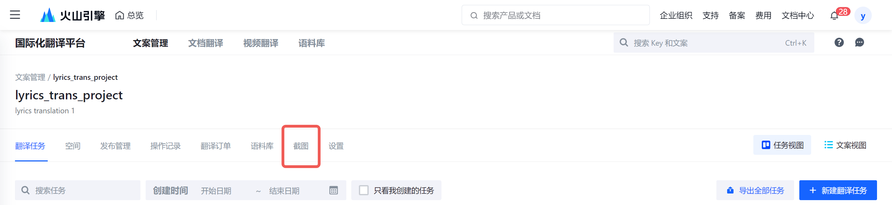This screenshot has width=892, height=205.
Task: Click 新建翻译任务 button
Action: click(x=838, y=190)
